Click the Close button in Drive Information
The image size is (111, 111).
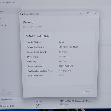point(86,91)
